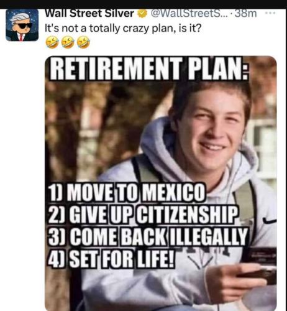Click the wallet in the man's hand

pos(259,266)
